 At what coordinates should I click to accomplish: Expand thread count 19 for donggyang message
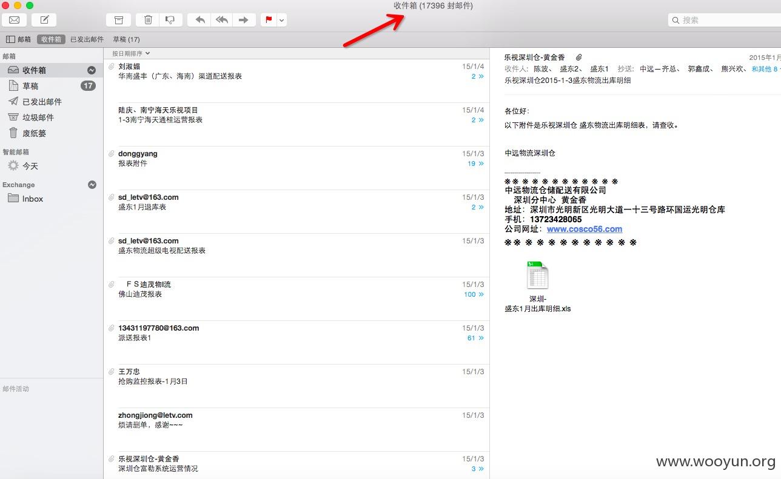(x=476, y=164)
